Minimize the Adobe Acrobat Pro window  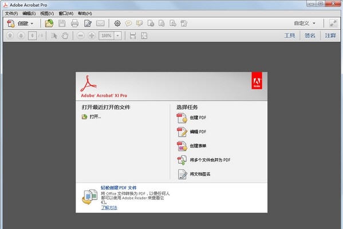coord(312,3)
